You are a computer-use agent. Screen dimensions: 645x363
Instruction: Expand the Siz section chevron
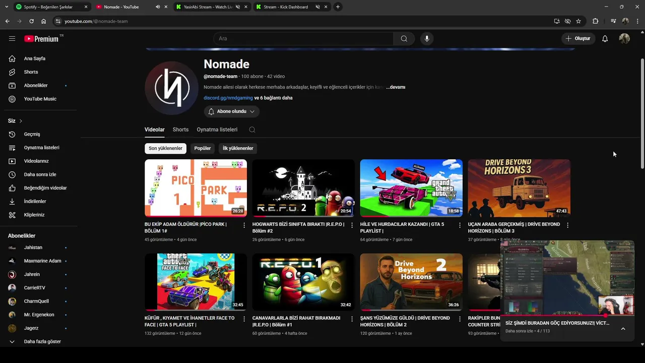click(x=21, y=121)
